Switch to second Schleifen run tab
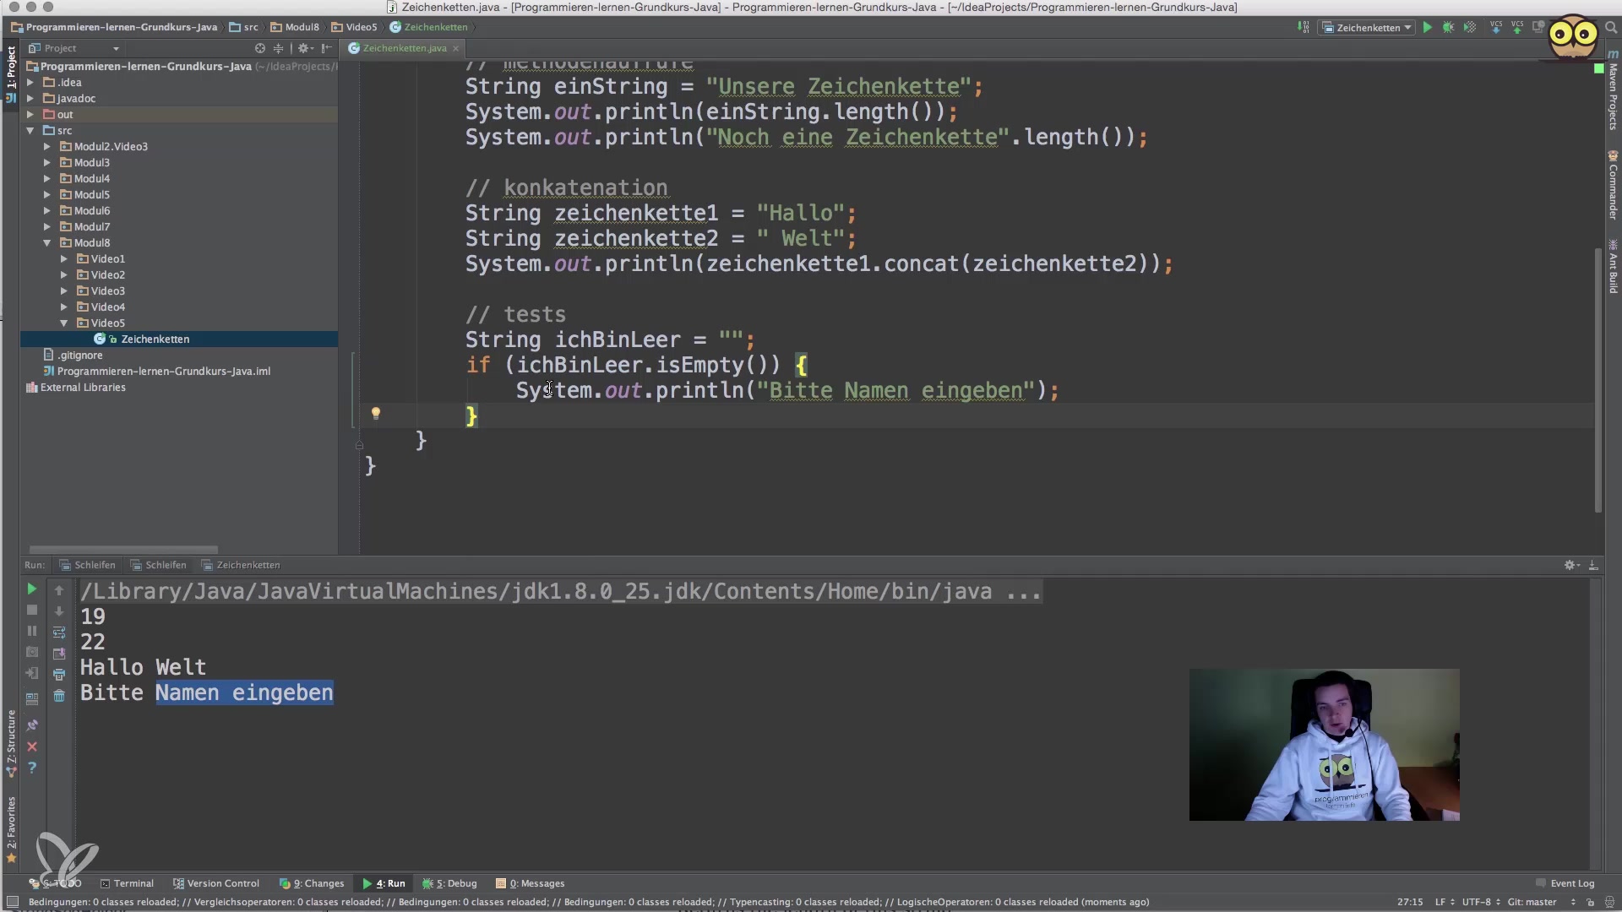This screenshot has height=912, width=1622. [159, 565]
